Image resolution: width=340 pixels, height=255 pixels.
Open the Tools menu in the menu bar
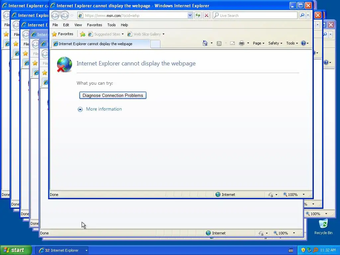[112, 25]
